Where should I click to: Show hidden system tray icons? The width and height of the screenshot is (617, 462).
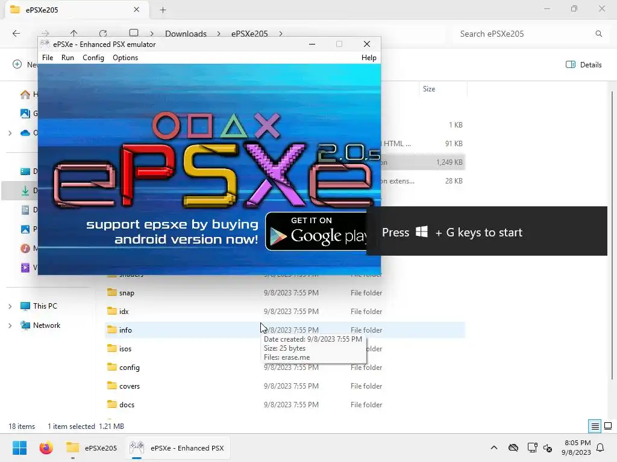click(494, 448)
